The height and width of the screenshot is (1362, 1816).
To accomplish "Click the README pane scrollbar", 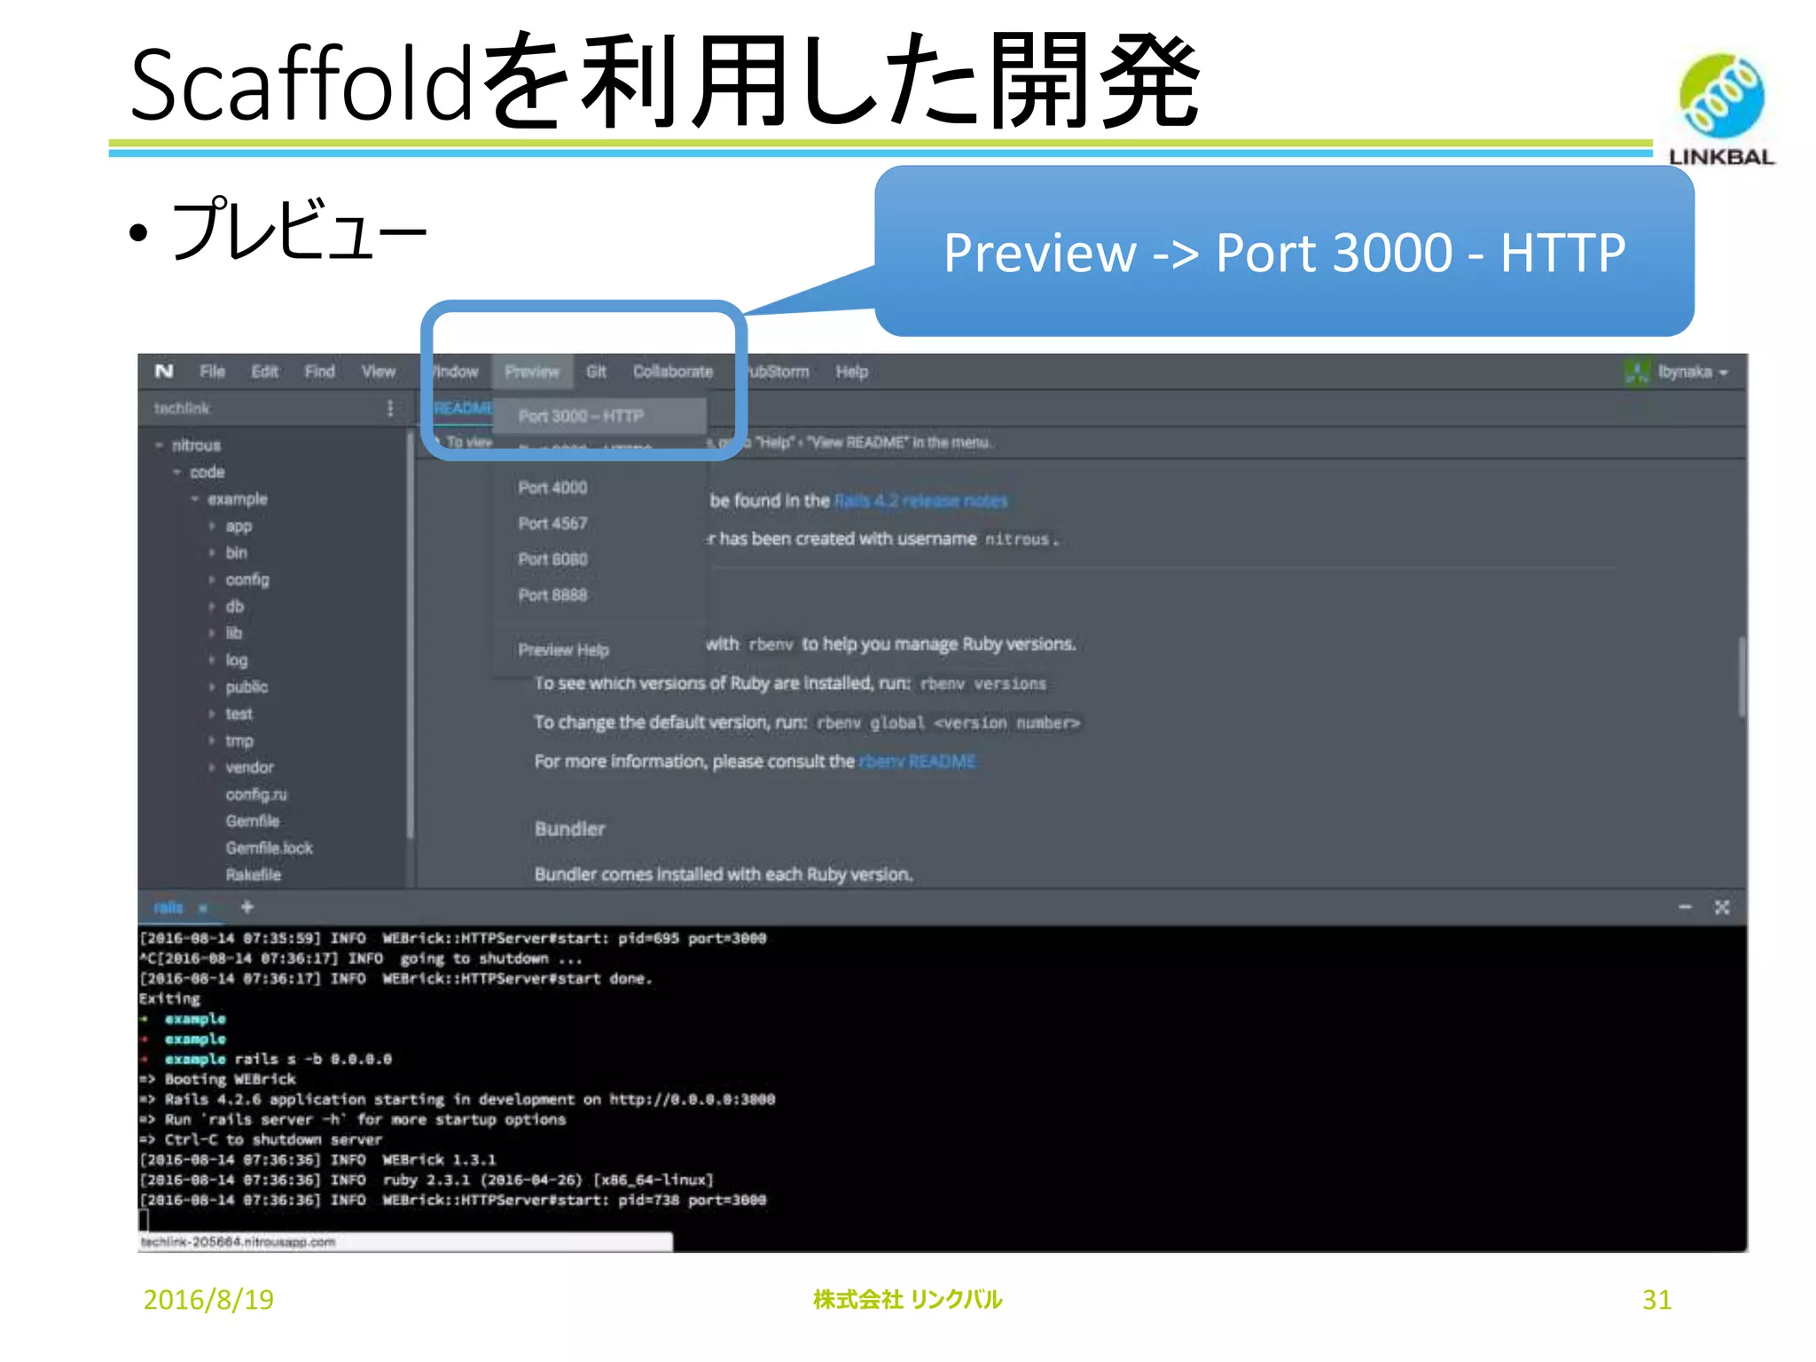I will (x=1742, y=676).
